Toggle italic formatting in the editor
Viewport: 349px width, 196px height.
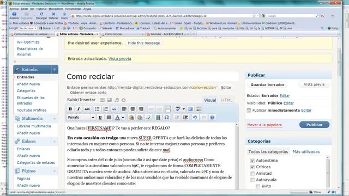[79, 109]
